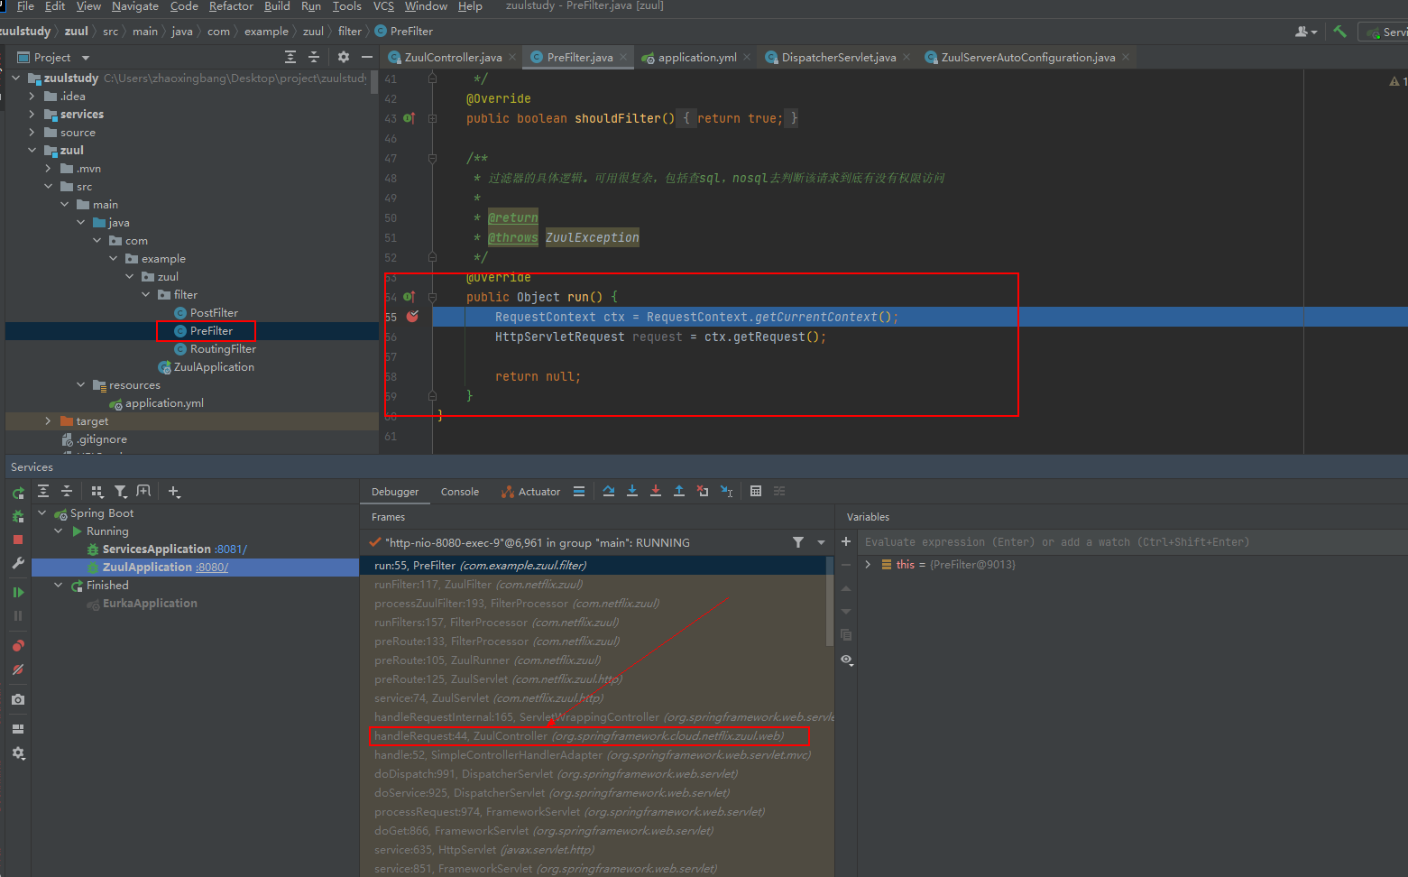Click Evaluate expression input field
This screenshot has height=877, width=1408.
pyautogui.click(x=1132, y=541)
